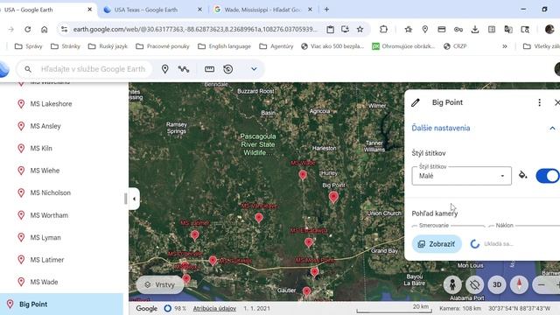
Task: Switch to USA – Google Earth tab
Action: pos(29,10)
